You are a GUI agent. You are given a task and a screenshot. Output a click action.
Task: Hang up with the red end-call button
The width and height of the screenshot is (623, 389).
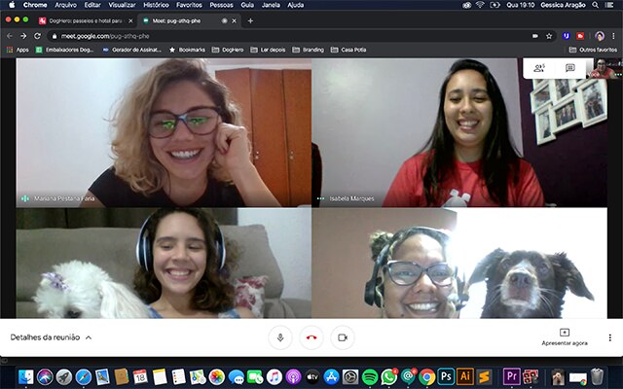click(311, 337)
